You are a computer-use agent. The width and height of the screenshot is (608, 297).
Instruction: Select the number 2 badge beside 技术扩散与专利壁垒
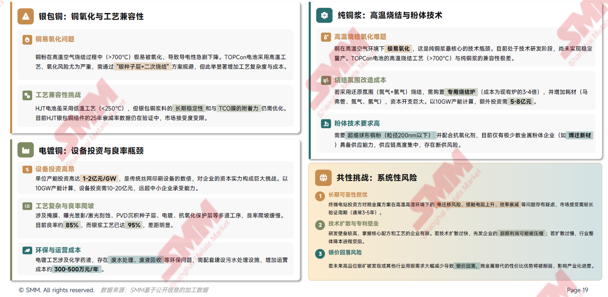(x=320, y=225)
